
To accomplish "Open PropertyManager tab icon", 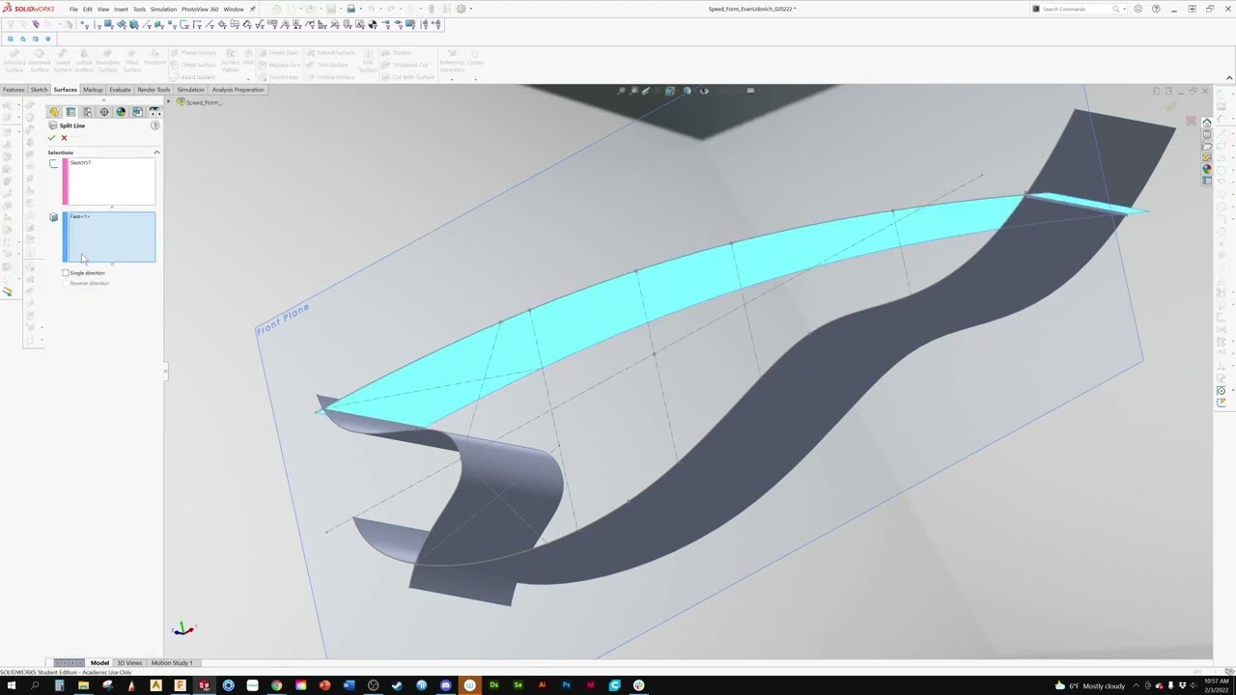I will [x=70, y=112].
